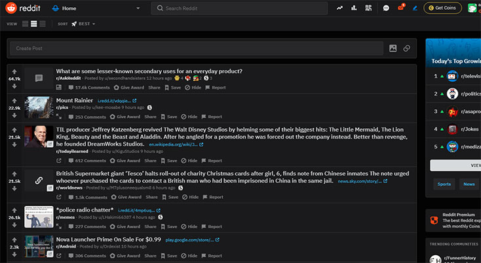Open the inbox messages envelope icon

point(401,8)
